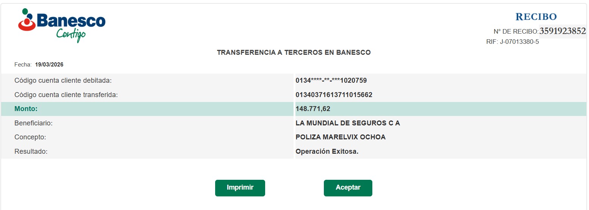Select beneficiary La Mundial de Seguros C A

348,123
